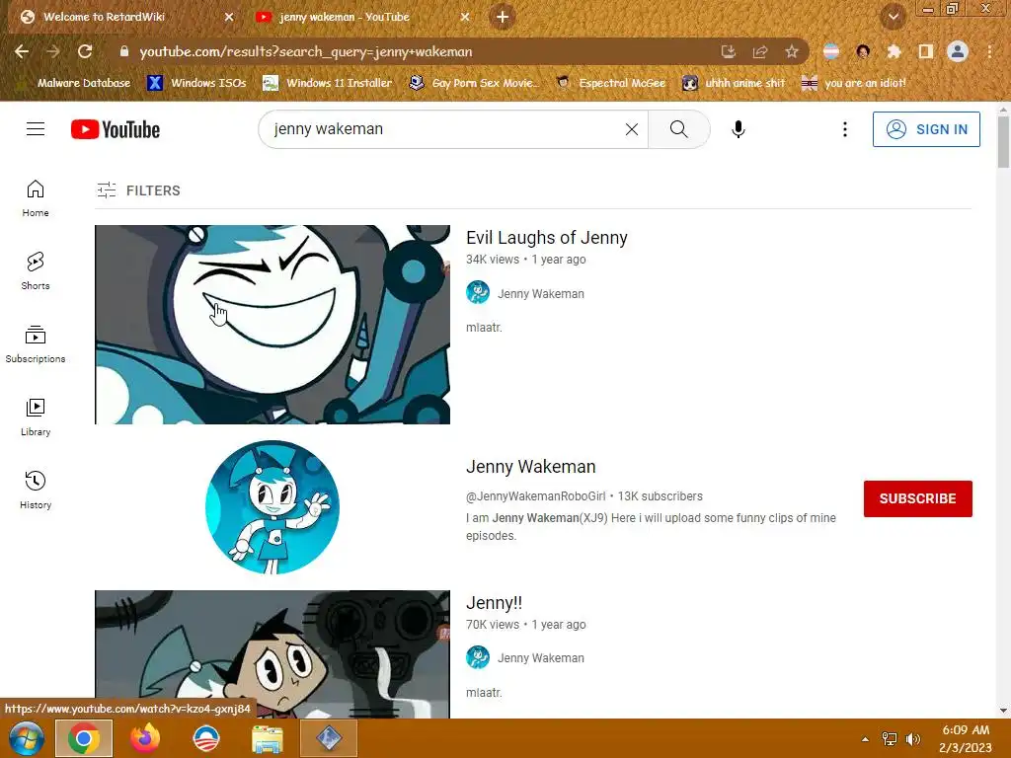Subscribe to Jenny Wakeman channel
The width and height of the screenshot is (1011, 758).
pos(917,498)
